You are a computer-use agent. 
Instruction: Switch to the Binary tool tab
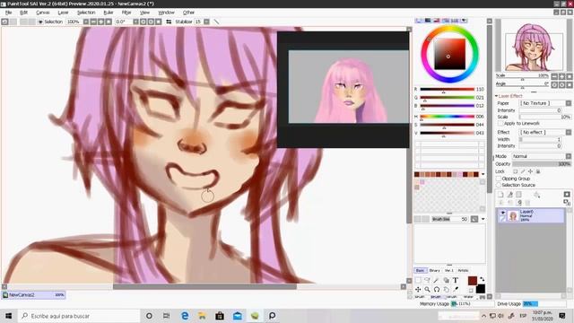click(434, 270)
